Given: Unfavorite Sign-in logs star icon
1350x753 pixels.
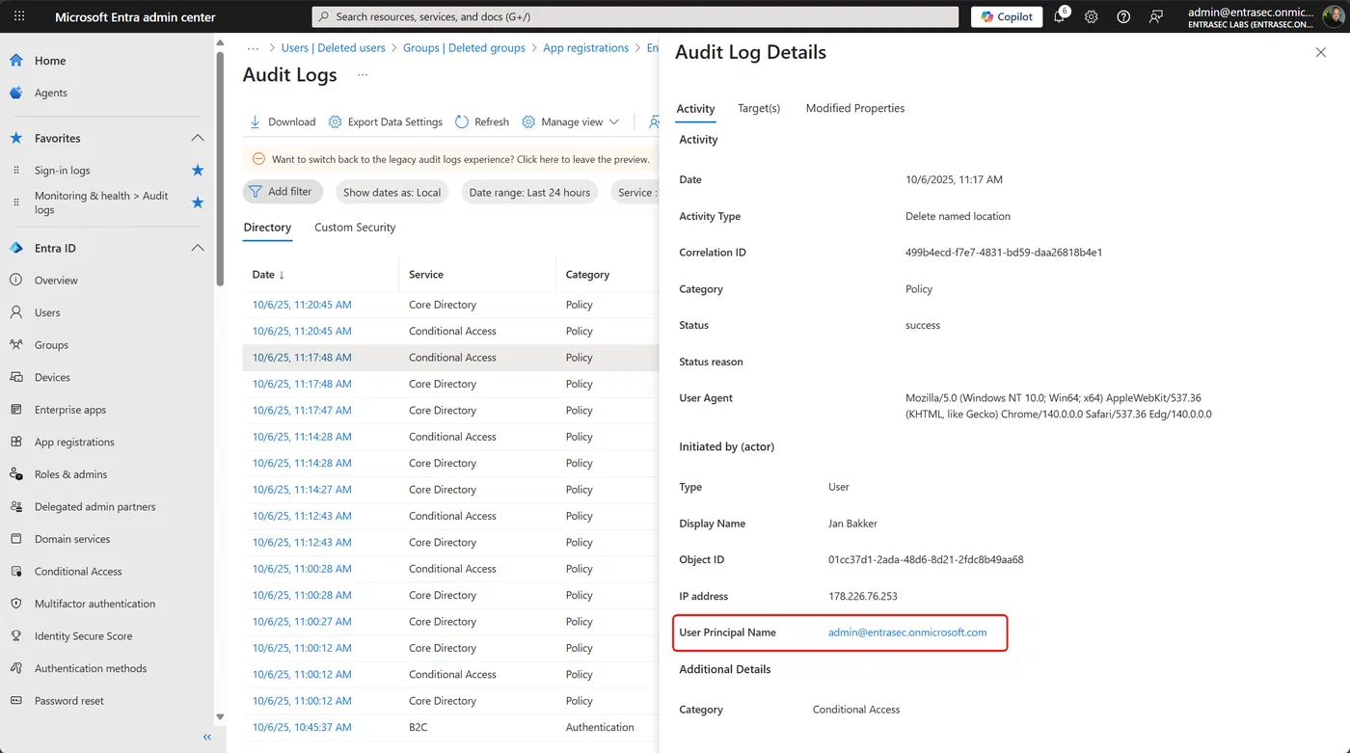Looking at the screenshot, I should pos(198,170).
